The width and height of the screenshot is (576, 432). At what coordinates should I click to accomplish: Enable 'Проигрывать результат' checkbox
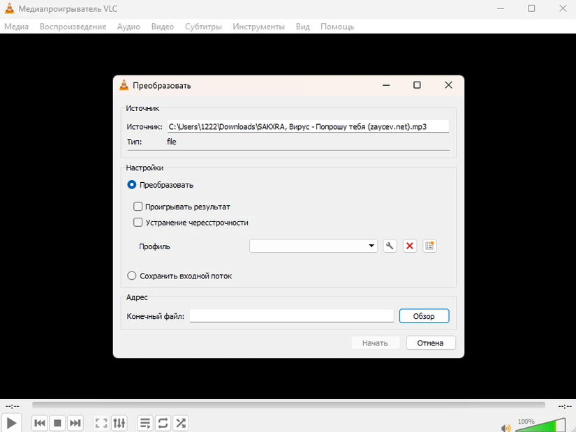click(138, 207)
